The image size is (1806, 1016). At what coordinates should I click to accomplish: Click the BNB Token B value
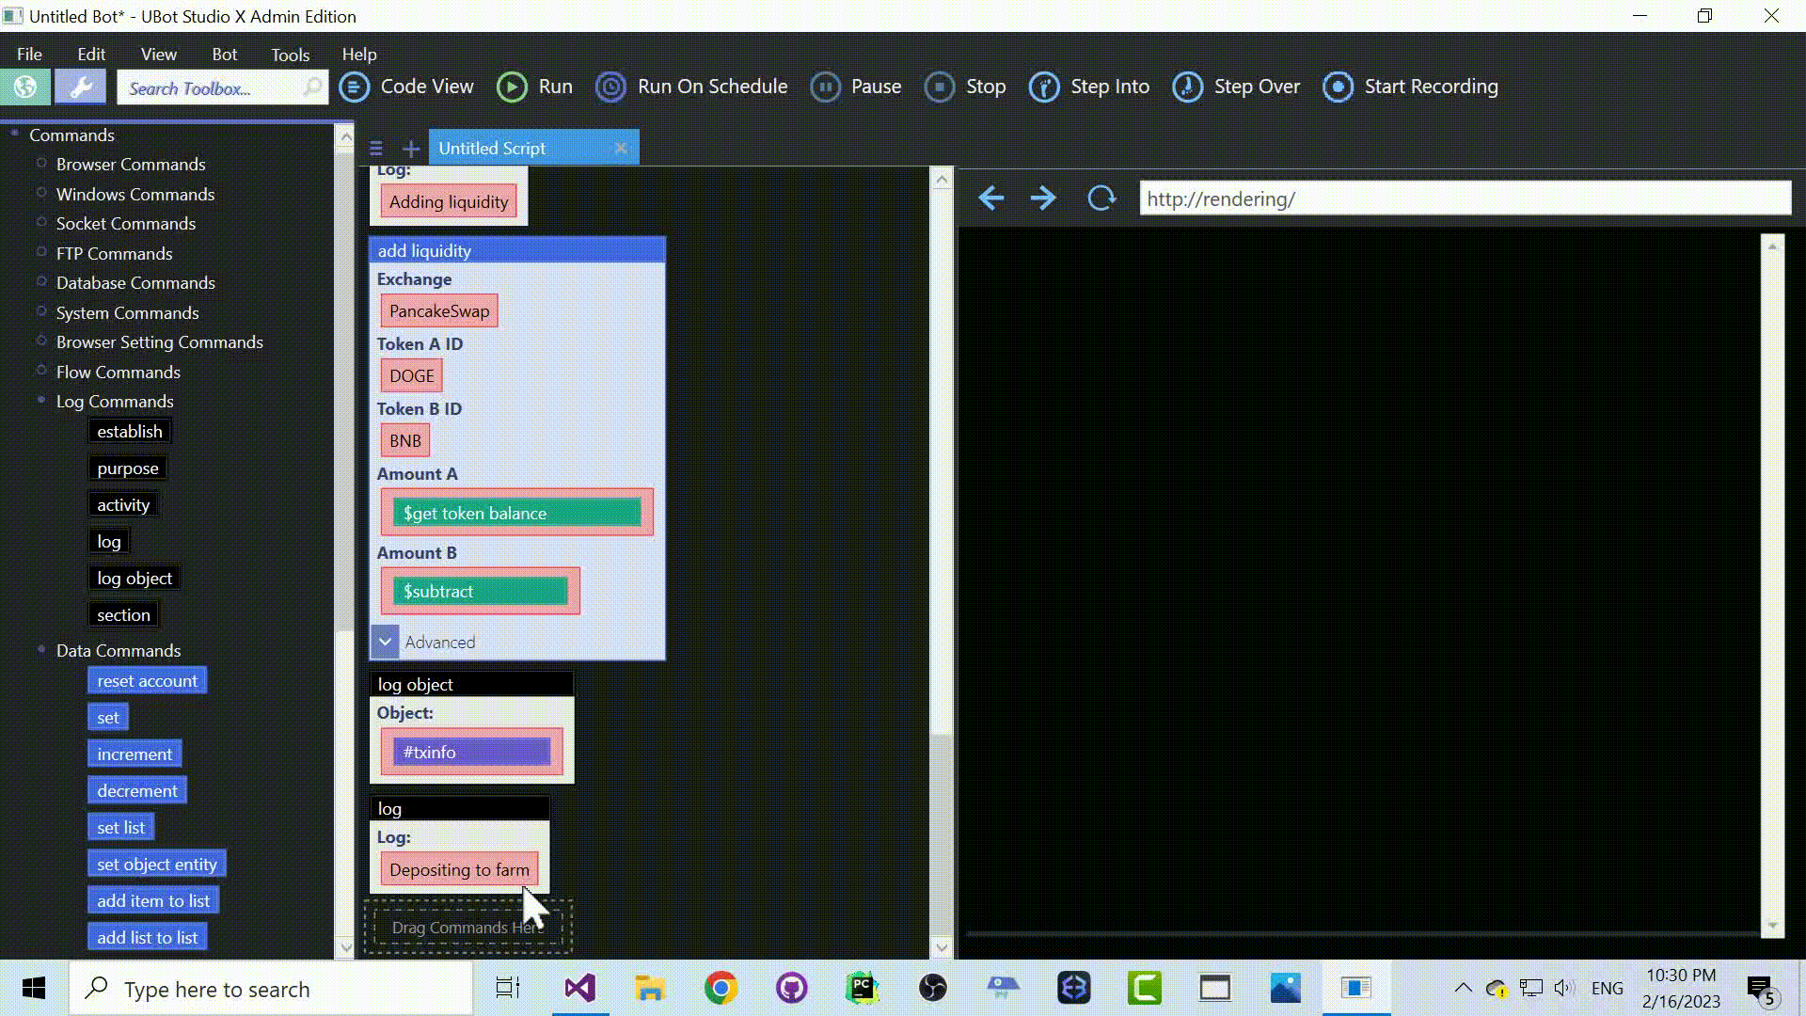tap(405, 441)
